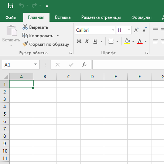
Task: Activate Формат по образцу brush
Action: pyautogui.click(x=46, y=44)
